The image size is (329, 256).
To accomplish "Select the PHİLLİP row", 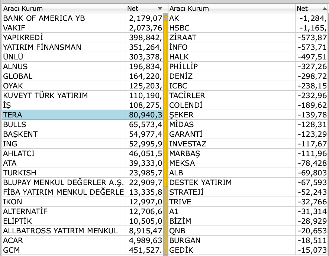I will tap(248, 67).
